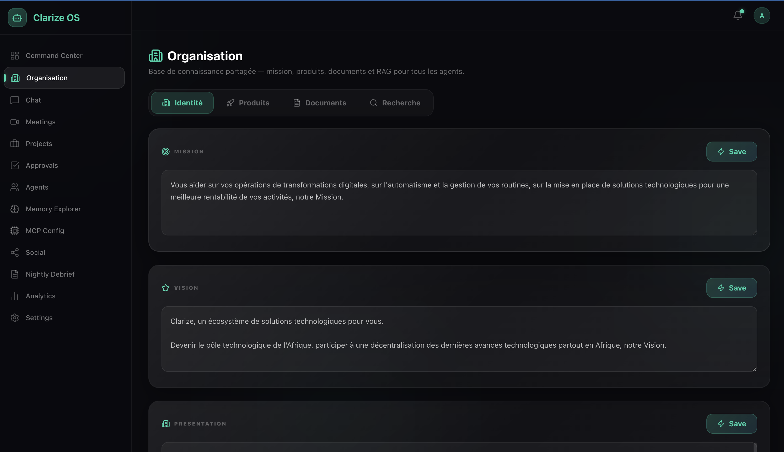The image size is (784, 452).
Task: Save the Presentation section
Action: (x=731, y=424)
